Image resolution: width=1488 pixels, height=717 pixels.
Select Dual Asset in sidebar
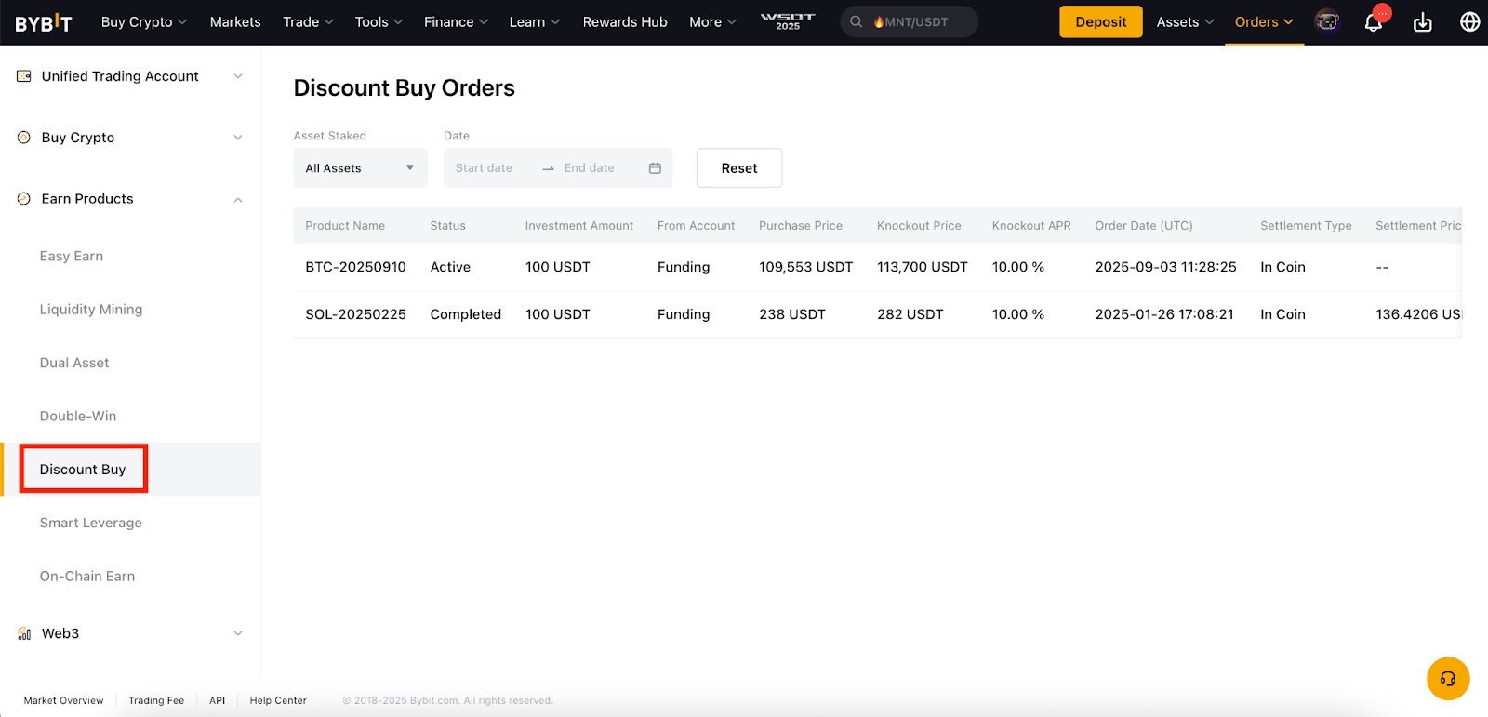74,363
